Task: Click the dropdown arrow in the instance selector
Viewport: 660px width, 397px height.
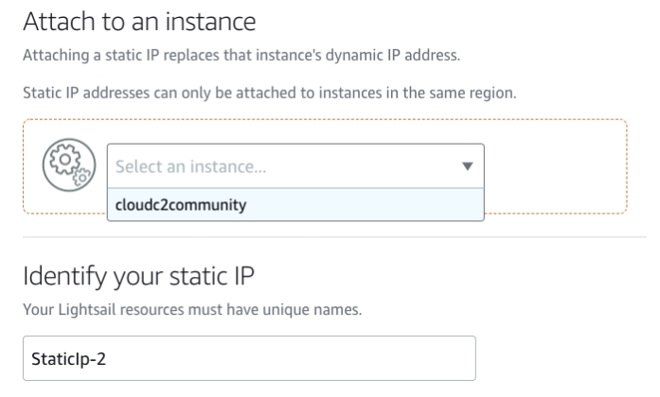Action: [466, 165]
